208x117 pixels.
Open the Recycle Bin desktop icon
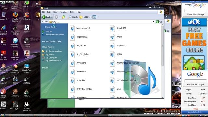pos(4,16)
